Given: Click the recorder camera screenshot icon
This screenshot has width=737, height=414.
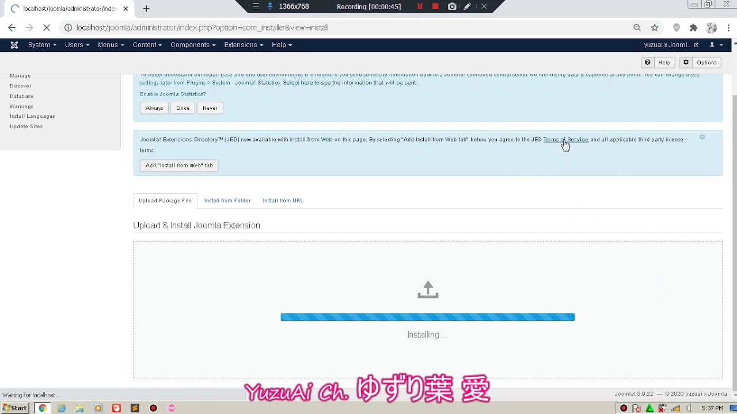Looking at the screenshot, I should tap(452, 6).
